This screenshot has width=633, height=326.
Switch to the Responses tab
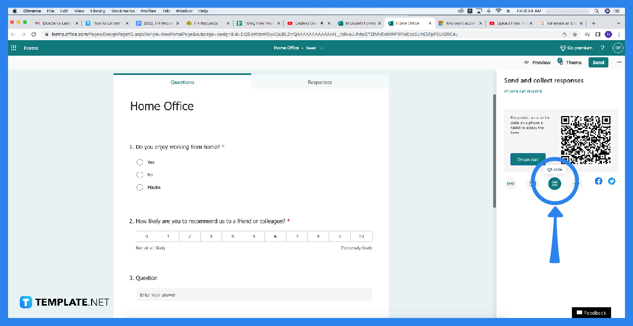(320, 82)
